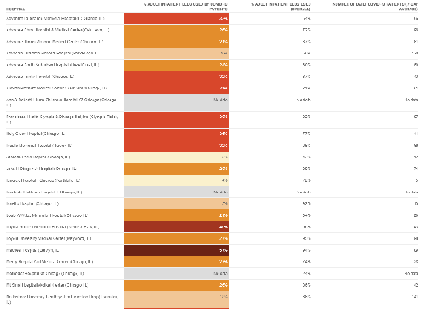Select the number of daily COVID-19 patients header

376,7
